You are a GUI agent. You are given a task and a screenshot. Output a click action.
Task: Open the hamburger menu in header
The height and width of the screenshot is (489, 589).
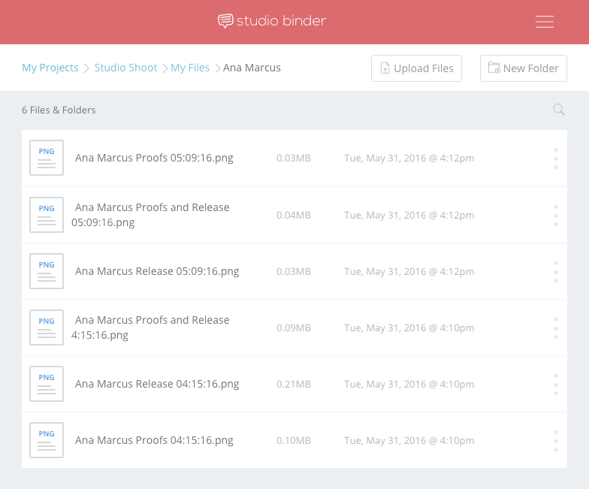544,22
